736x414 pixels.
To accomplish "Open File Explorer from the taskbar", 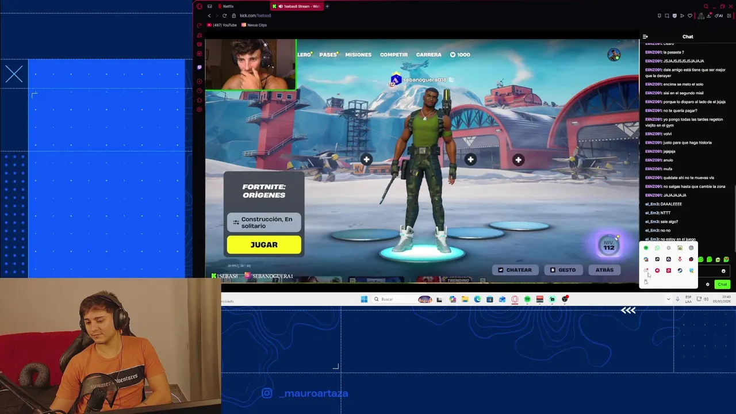I will [465, 299].
